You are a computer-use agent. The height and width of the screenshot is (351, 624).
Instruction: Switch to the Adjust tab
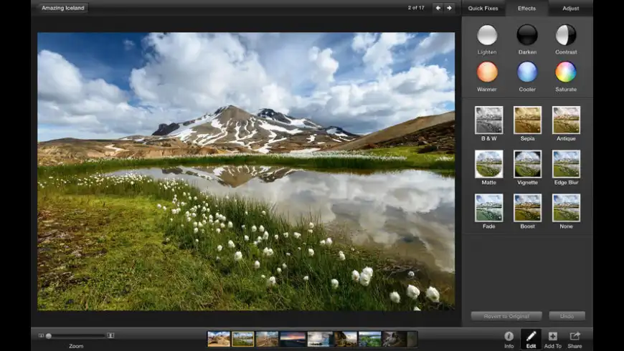[x=571, y=9]
